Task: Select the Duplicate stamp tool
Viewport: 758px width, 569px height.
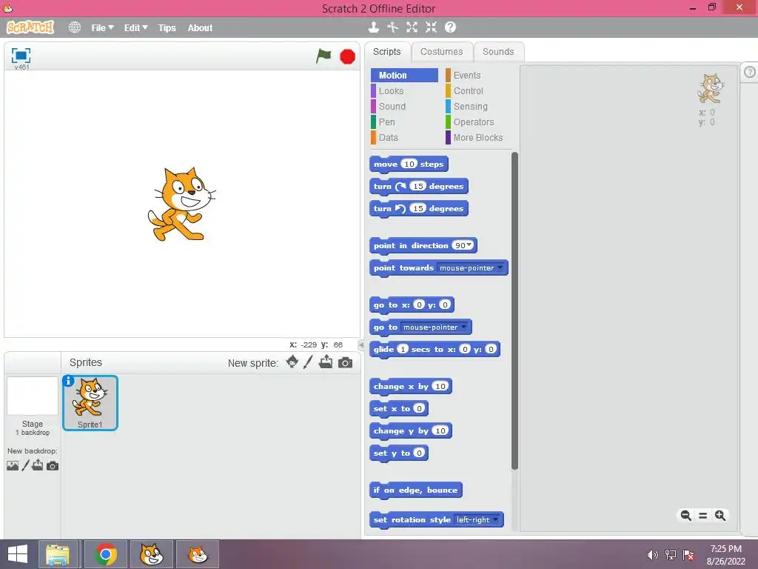Action: click(x=373, y=27)
